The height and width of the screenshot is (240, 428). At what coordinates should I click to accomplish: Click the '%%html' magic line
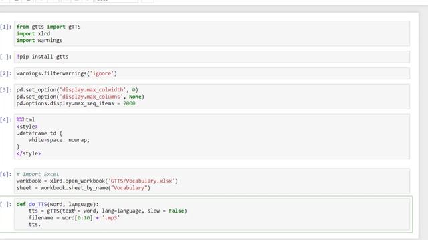click(x=25, y=120)
